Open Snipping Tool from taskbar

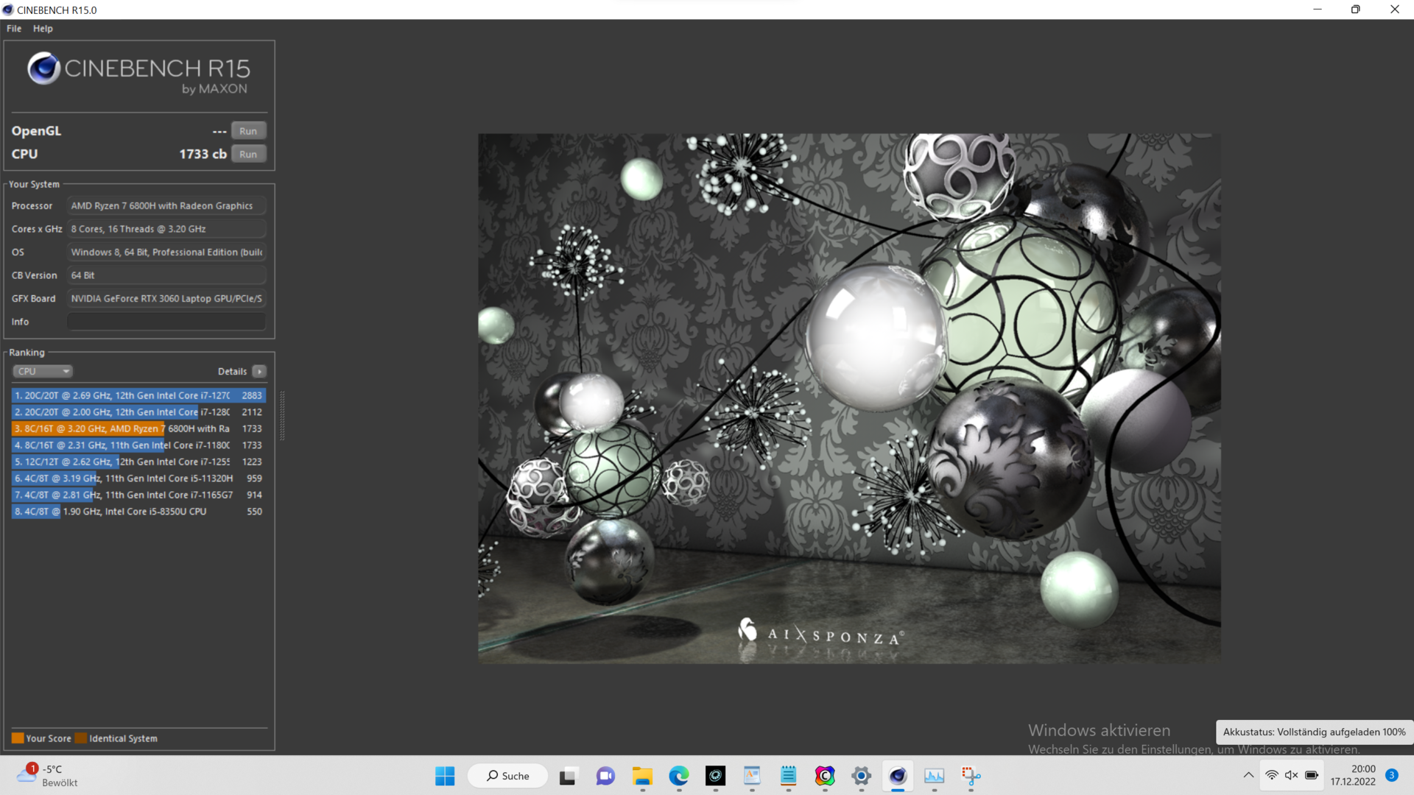coord(971,776)
